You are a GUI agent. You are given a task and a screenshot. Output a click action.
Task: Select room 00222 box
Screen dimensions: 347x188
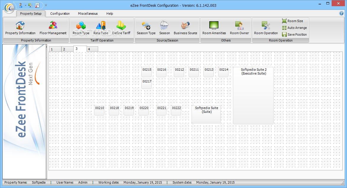tap(176, 110)
